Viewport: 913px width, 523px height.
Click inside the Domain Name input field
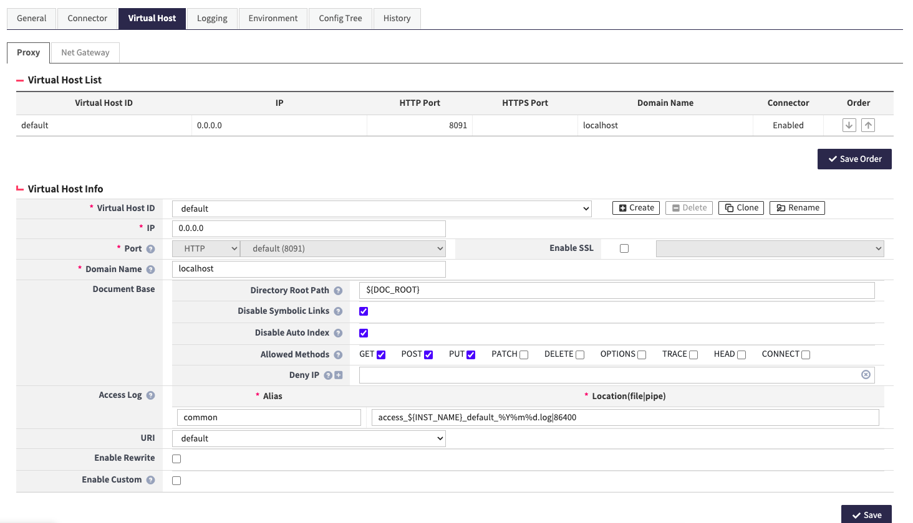(309, 268)
